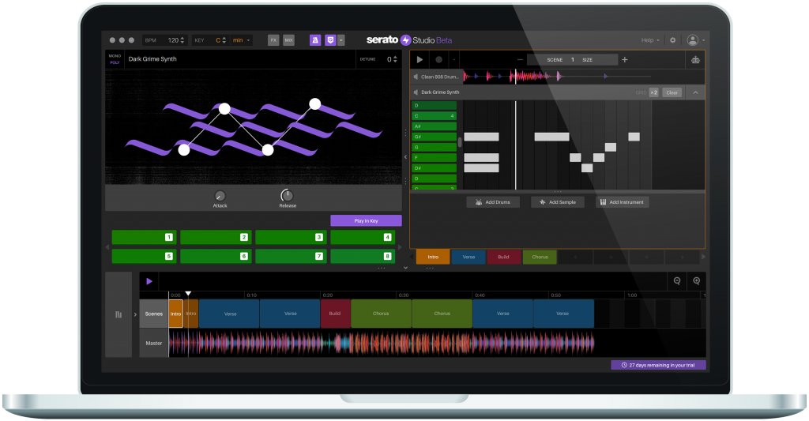Zoom out the song timeline
This screenshot has height=421, width=809.
(x=677, y=280)
